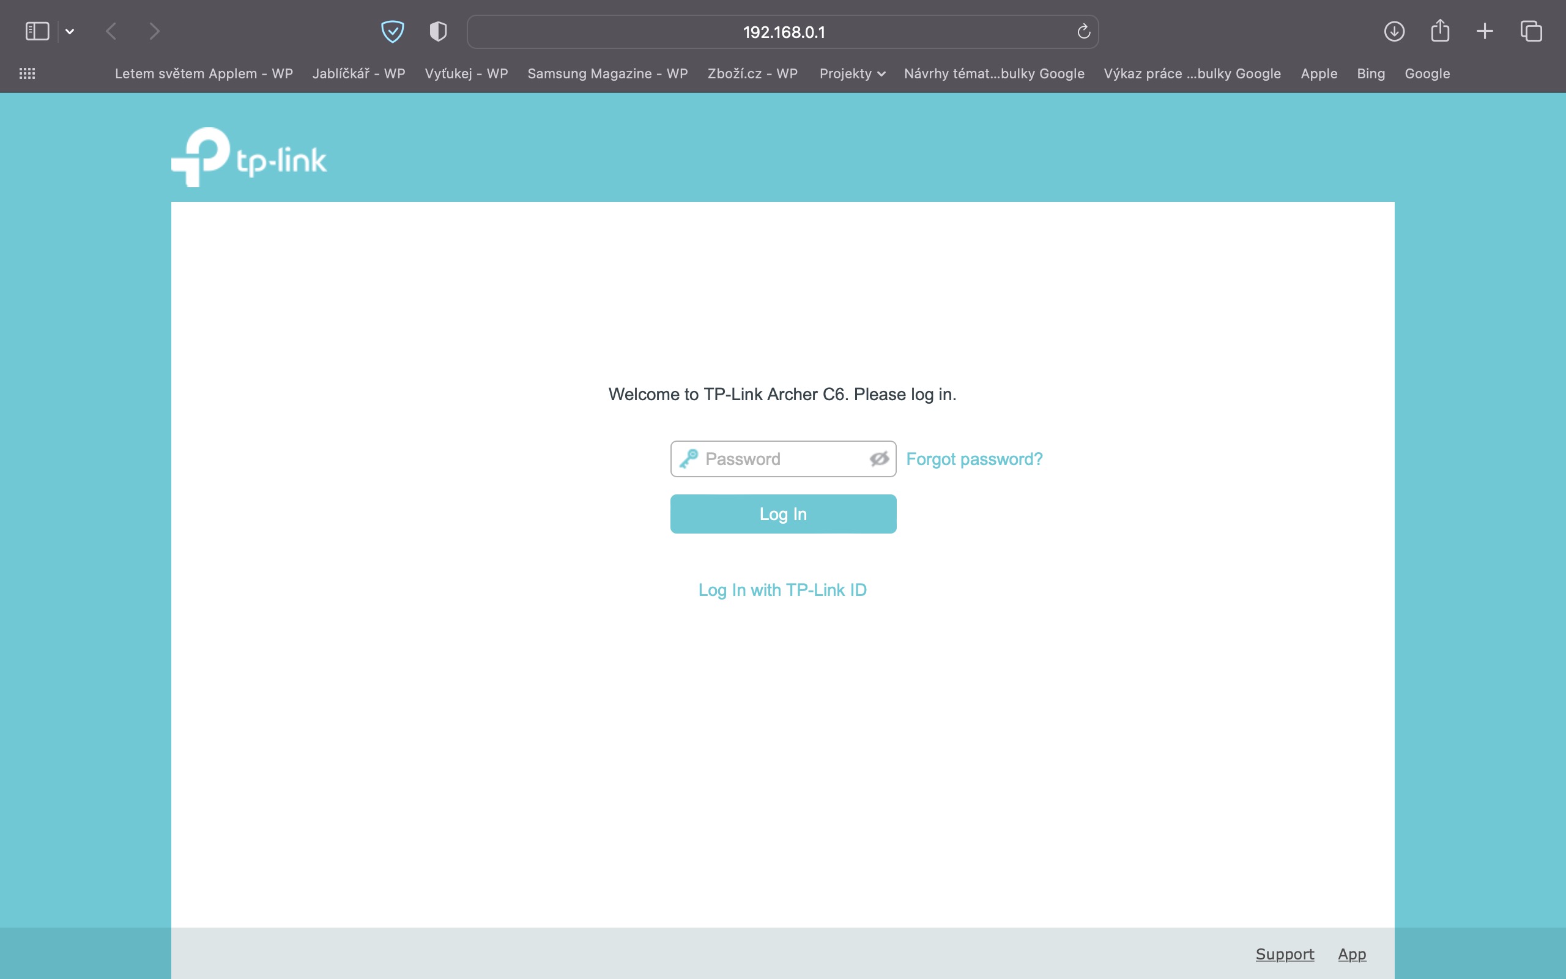Click the Share icon in the toolbar
This screenshot has width=1566, height=979.
(x=1440, y=31)
